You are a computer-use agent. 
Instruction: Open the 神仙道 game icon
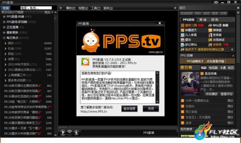(210, 25)
